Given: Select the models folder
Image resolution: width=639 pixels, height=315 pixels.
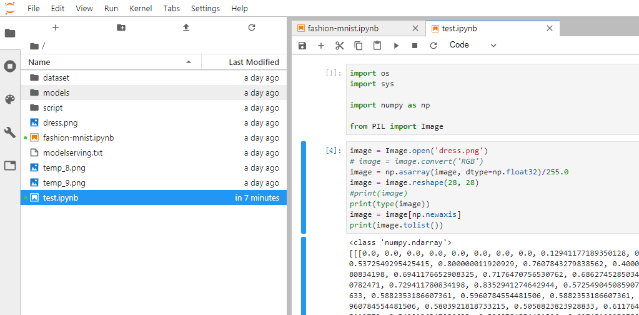Looking at the screenshot, I should pyautogui.click(x=154, y=92).
